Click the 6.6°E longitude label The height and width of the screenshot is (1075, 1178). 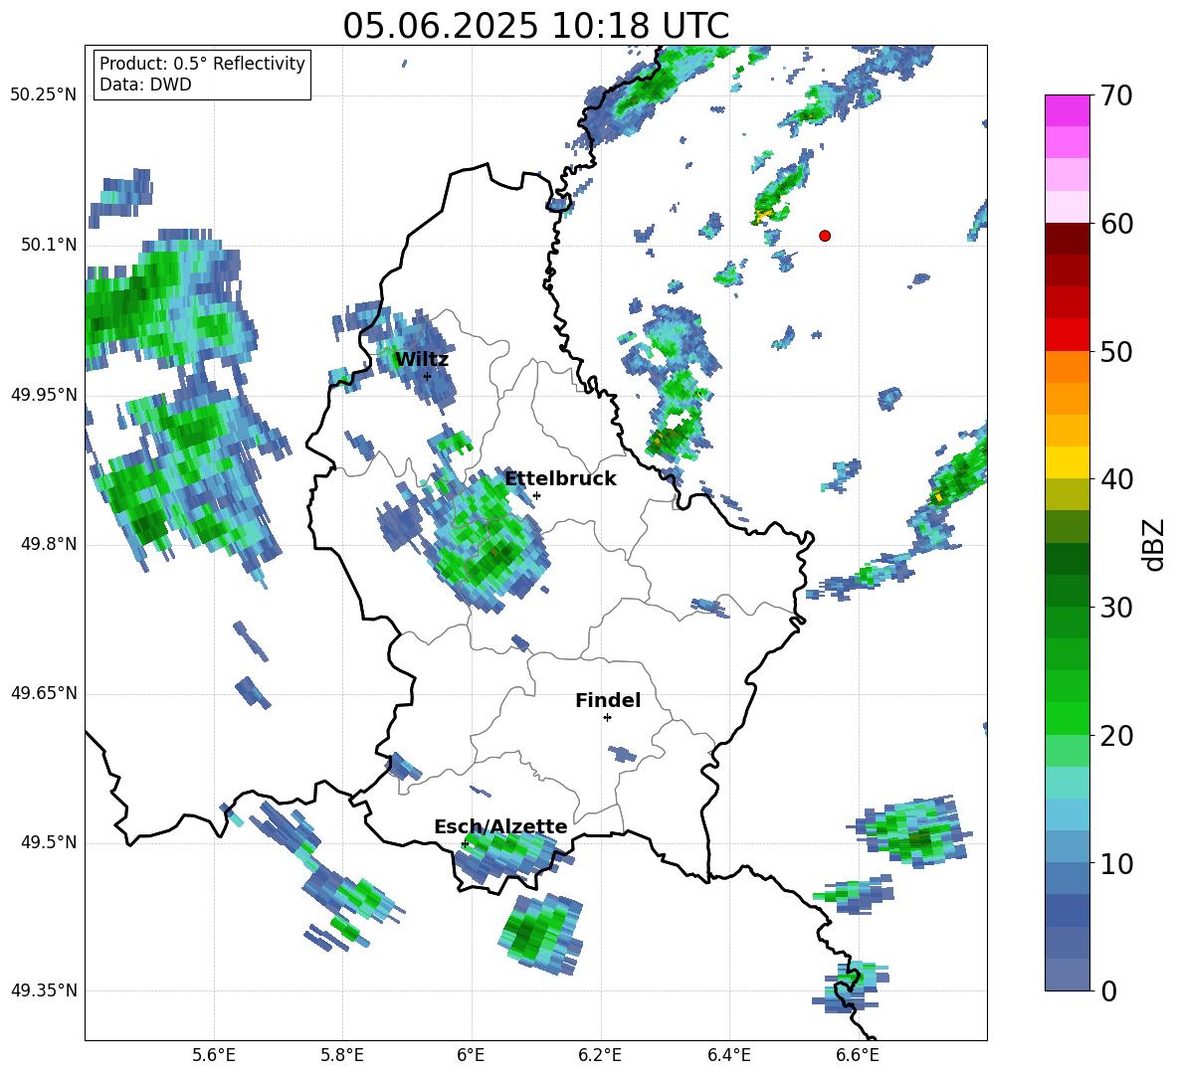tap(858, 1055)
